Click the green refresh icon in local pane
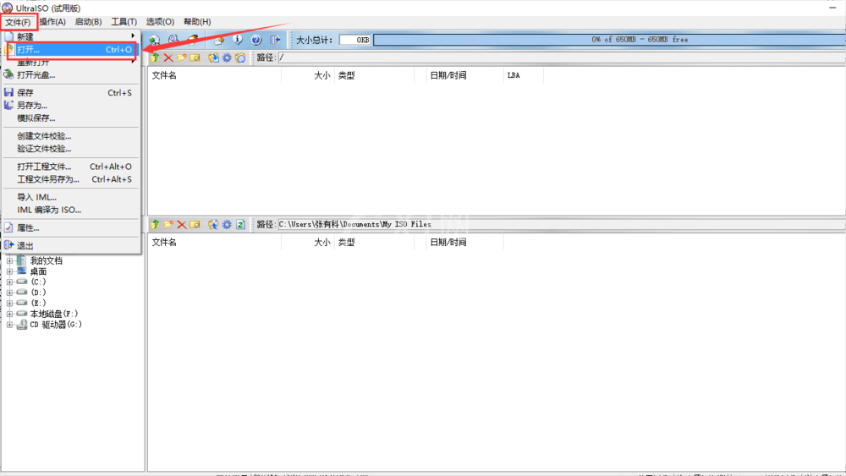The image size is (846, 476). 240,224
